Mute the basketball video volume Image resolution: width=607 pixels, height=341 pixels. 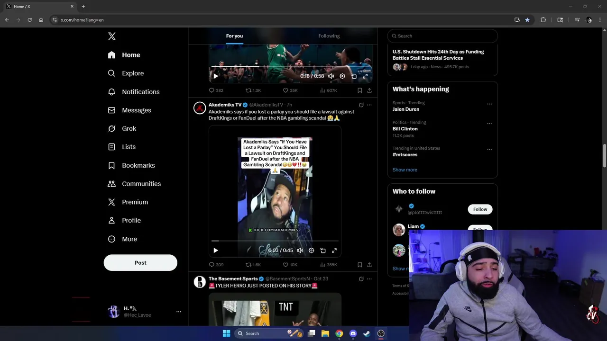(331, 76)
